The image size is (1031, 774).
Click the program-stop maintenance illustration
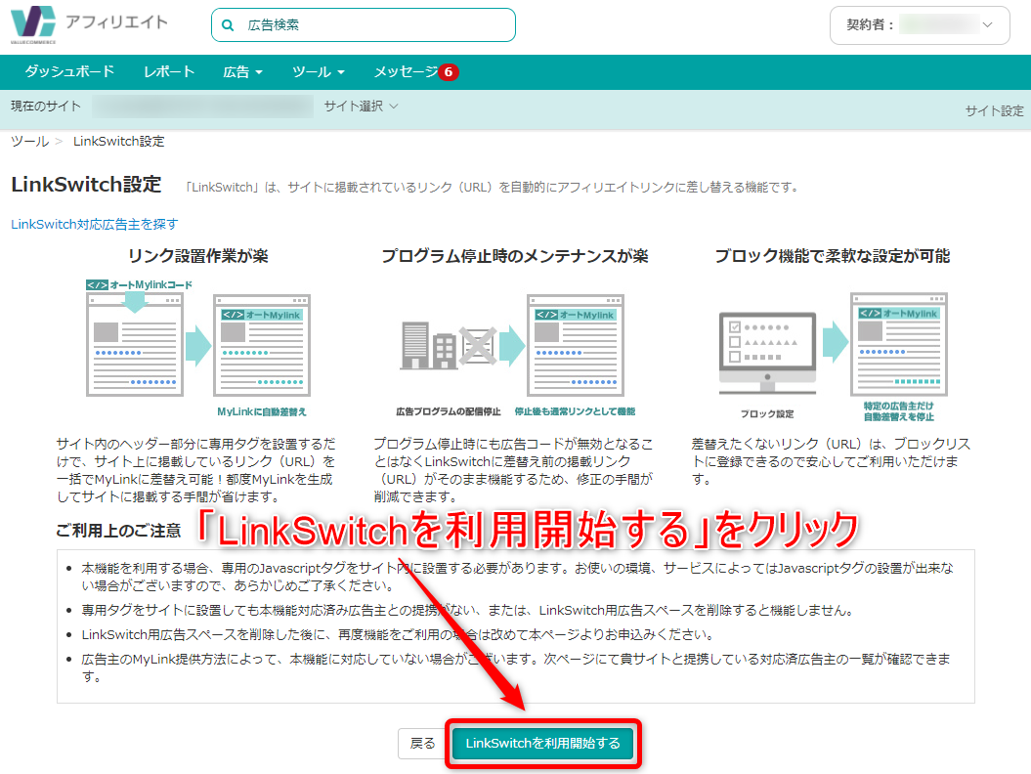(514, 355)
